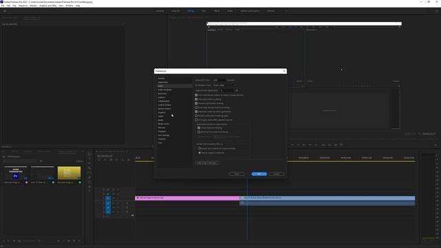Toggle Linked Selection icon in timeline
Viewport: 441px width, 248px height.
[x=111, y=160]
